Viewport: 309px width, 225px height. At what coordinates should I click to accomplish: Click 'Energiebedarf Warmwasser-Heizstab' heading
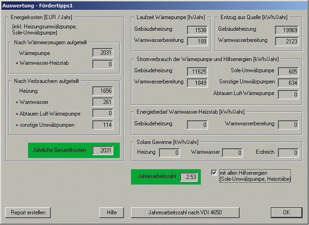190,112
